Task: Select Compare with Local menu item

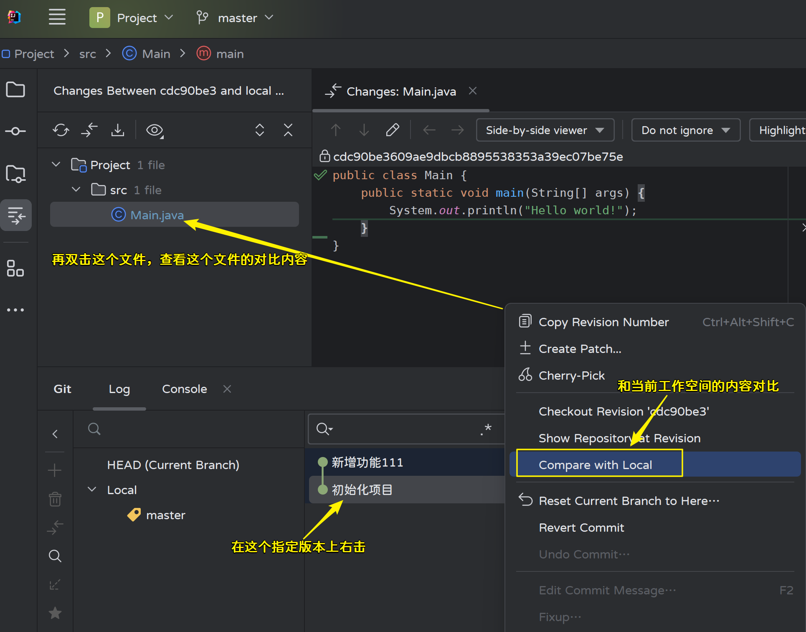Action: point(595,465)
